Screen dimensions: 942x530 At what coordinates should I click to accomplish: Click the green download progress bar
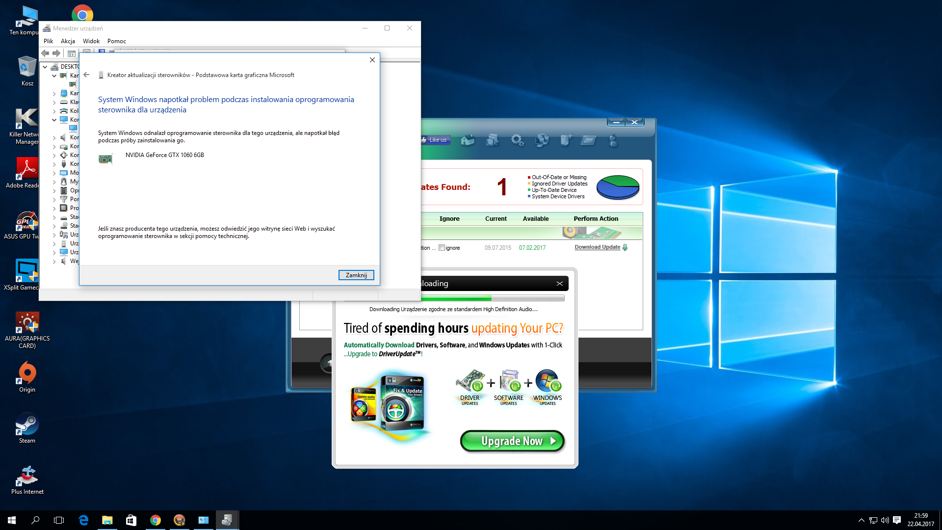[456, 298]
